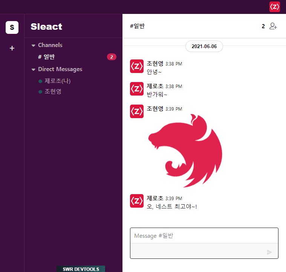This screenshot has width=286, height=272.
Task: Add a new workspace with plus icon
Action: coord(12,48)
